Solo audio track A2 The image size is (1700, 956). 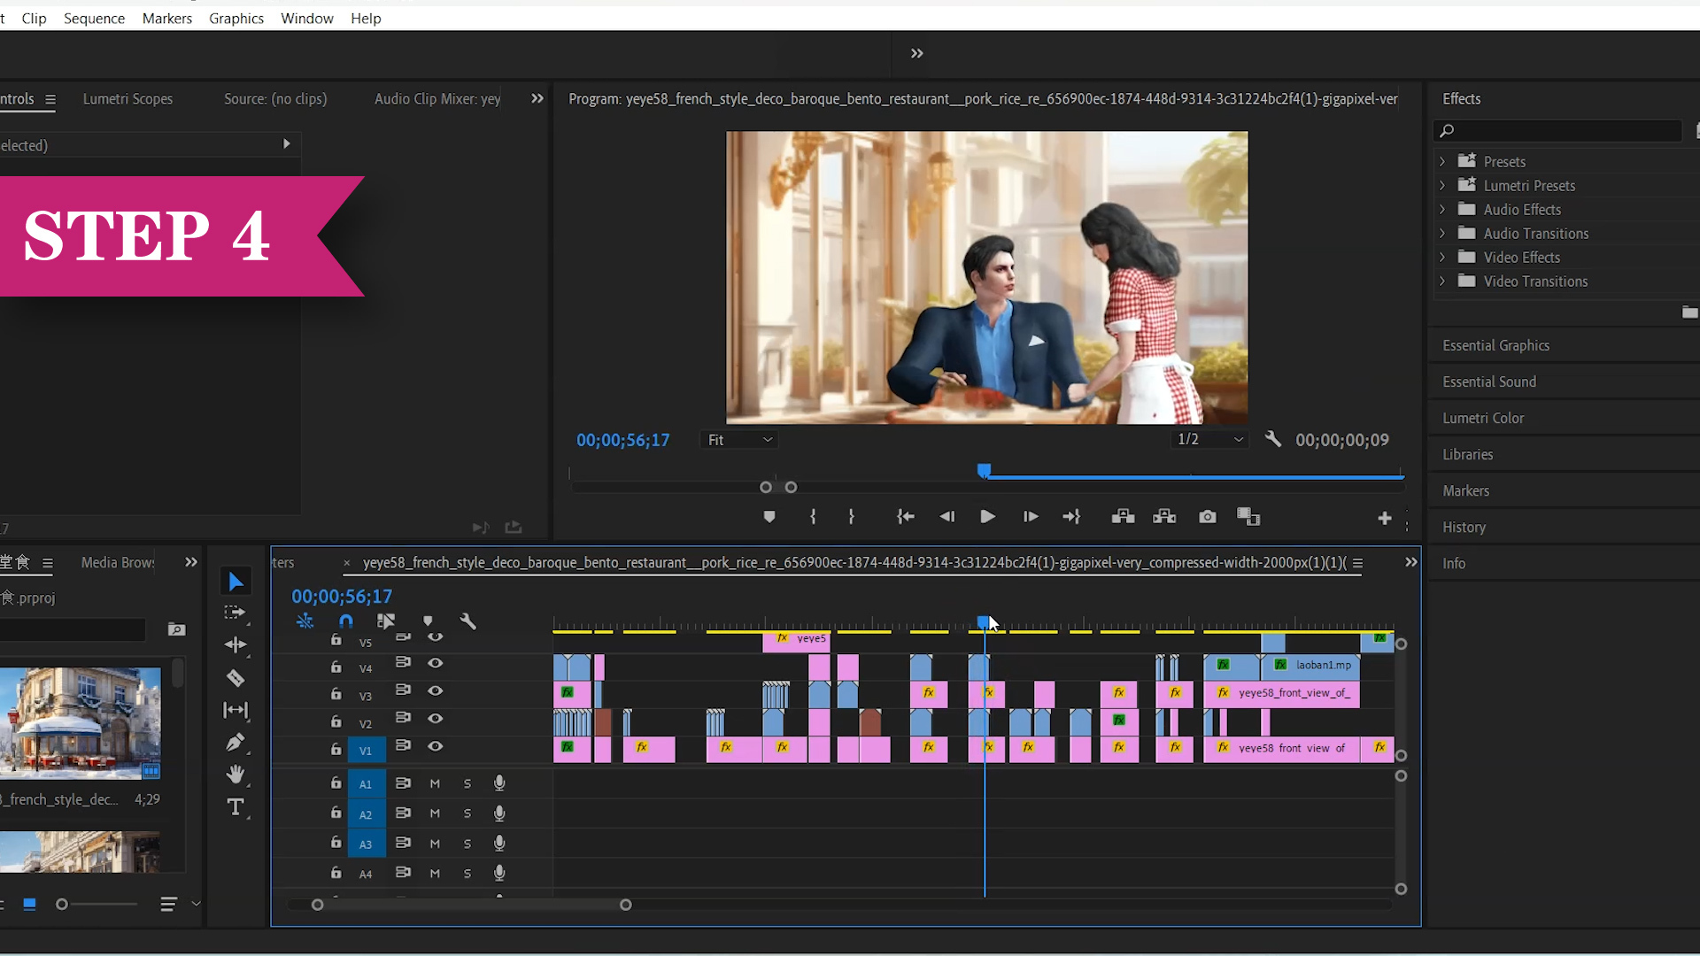point(467,813)
